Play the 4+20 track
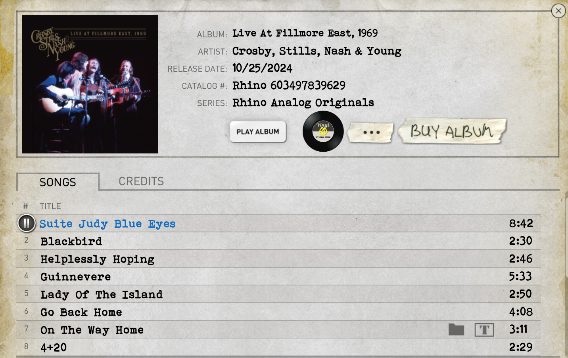 (278, 347)
